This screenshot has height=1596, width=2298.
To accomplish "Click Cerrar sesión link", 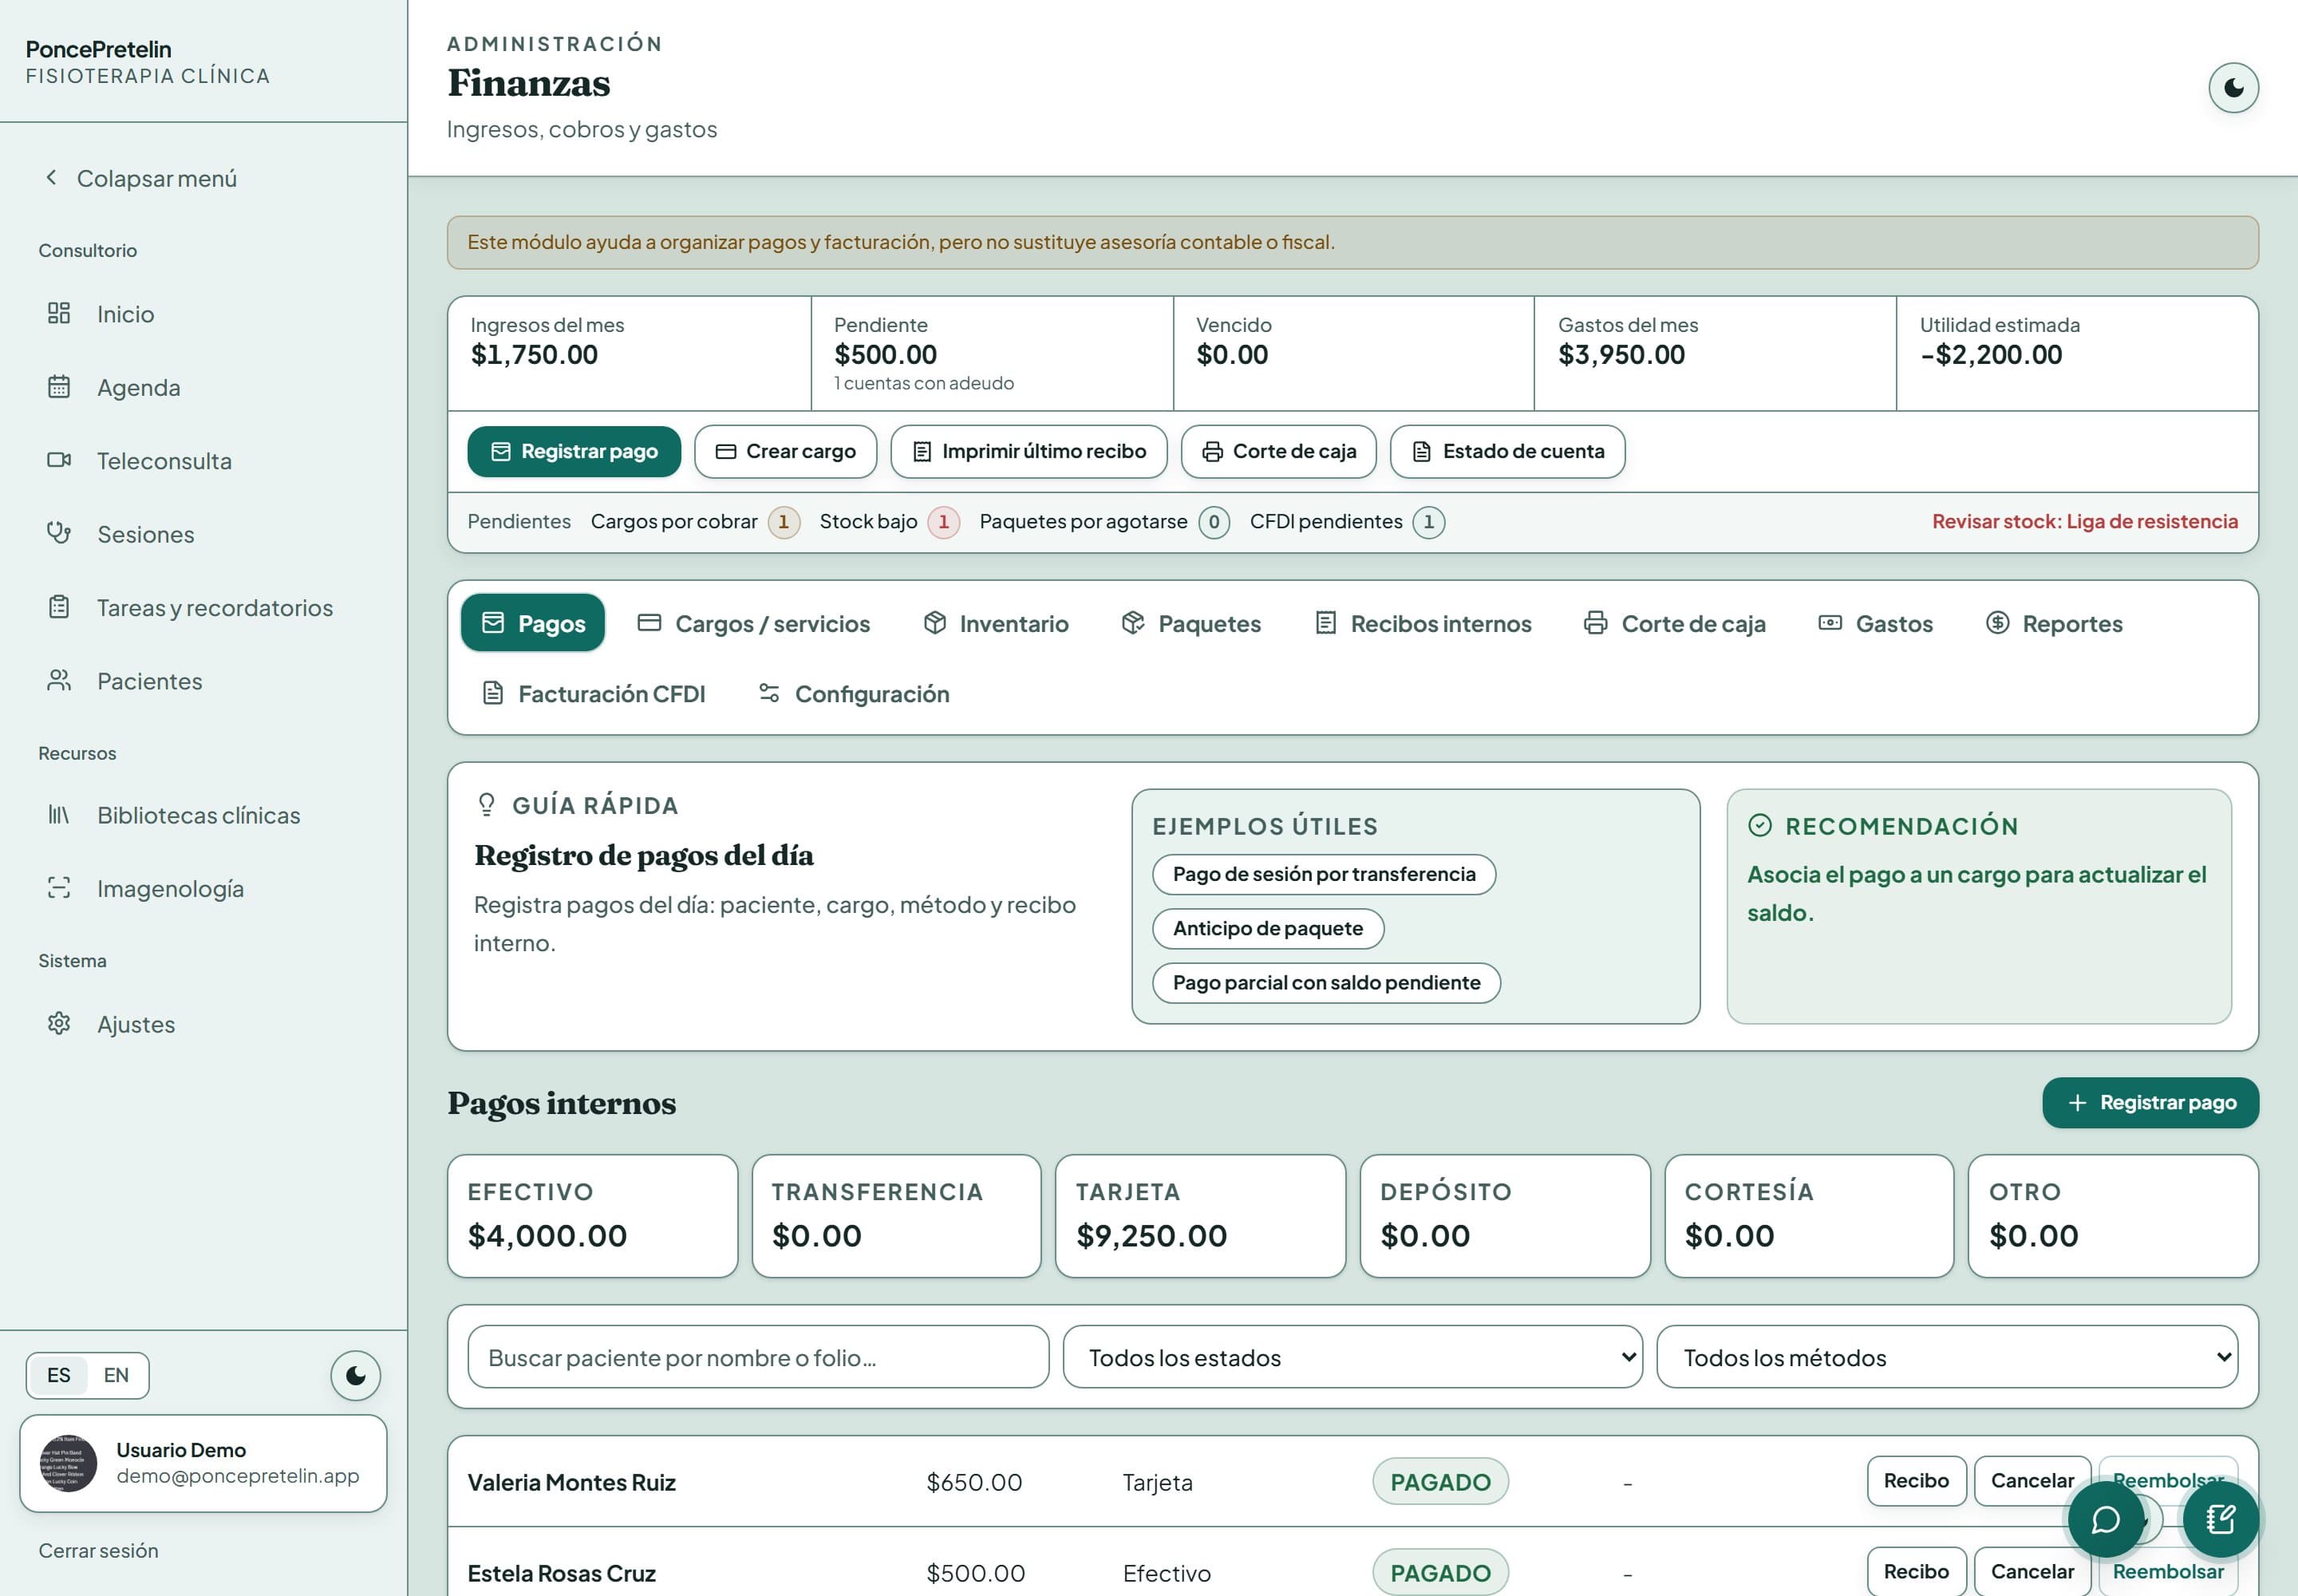I will click(x=98, y=1550).
